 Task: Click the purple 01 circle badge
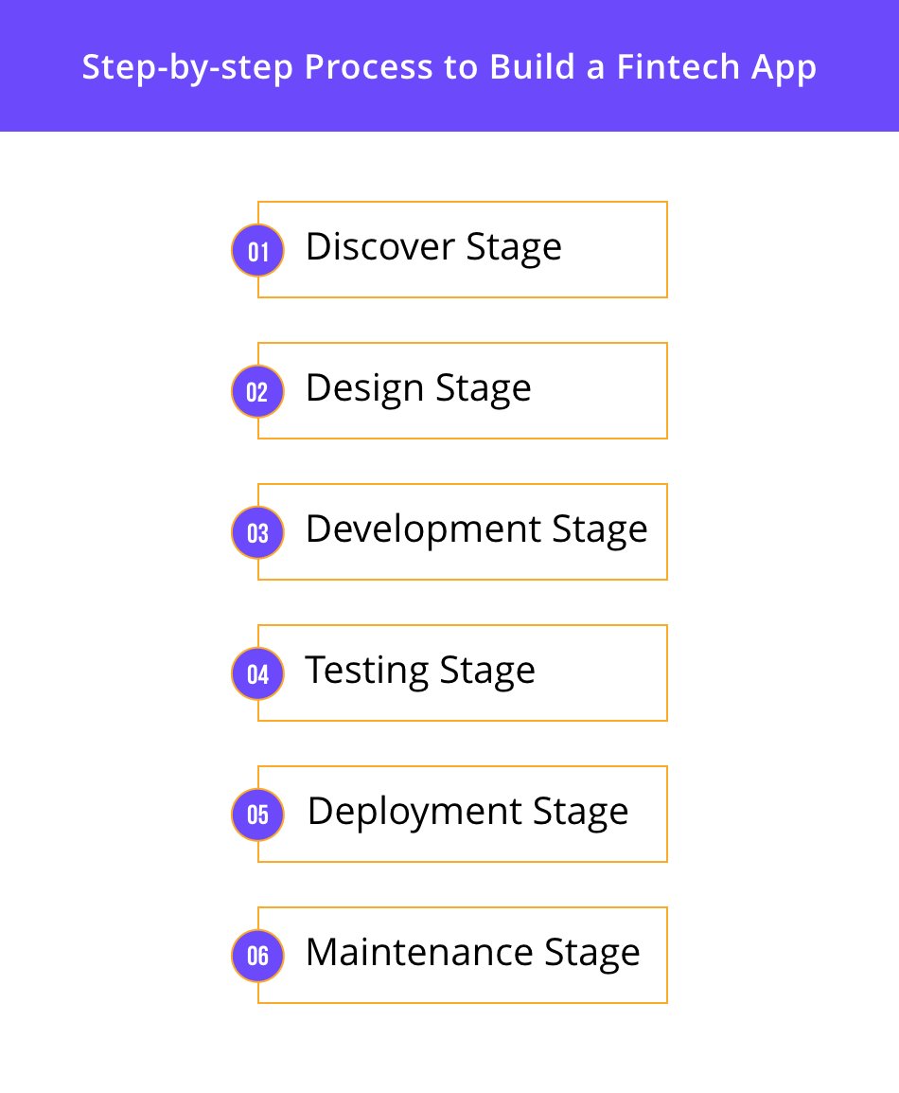pyautogui.click(x=257, y=251)
